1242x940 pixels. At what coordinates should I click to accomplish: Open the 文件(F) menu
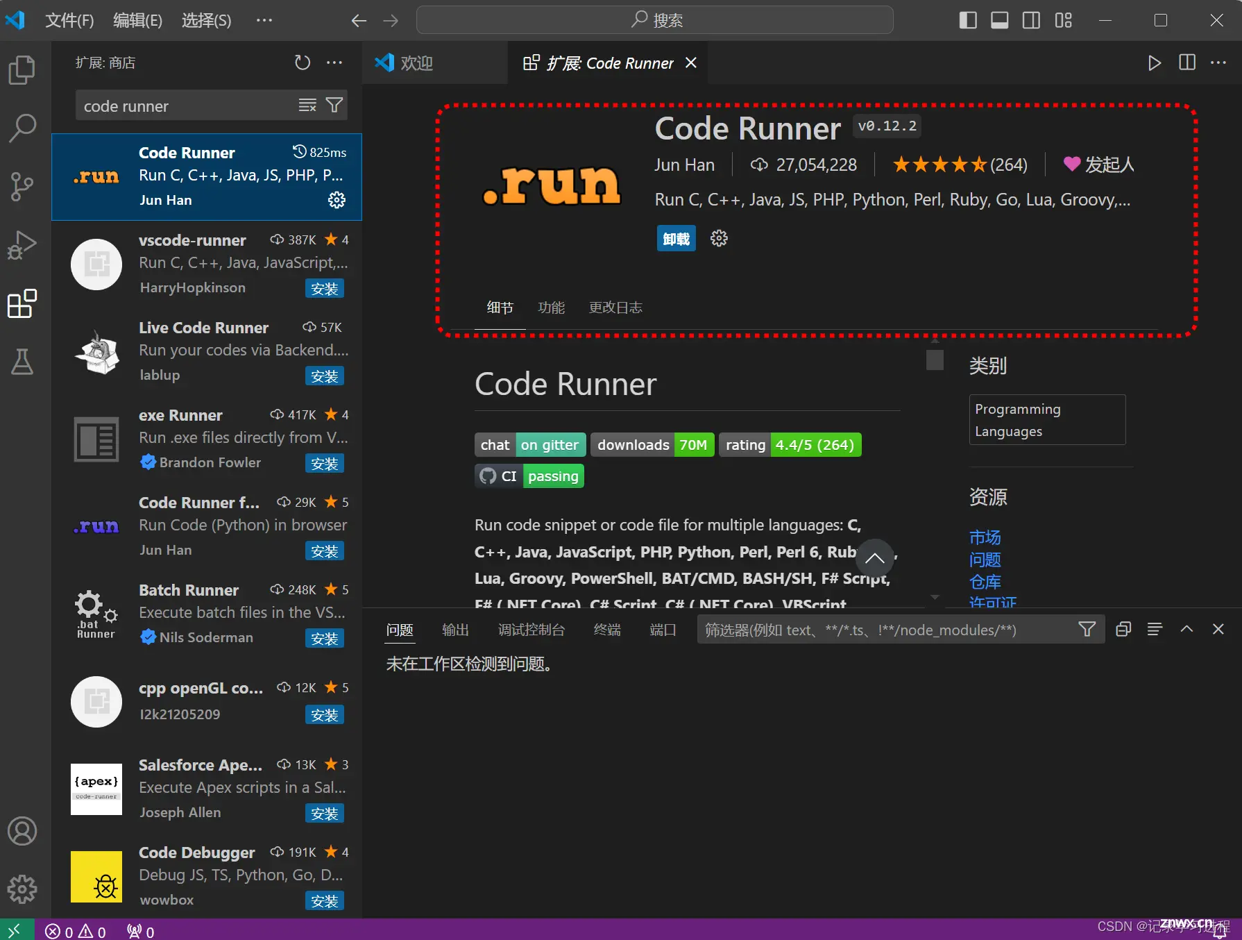click(69, 20)
